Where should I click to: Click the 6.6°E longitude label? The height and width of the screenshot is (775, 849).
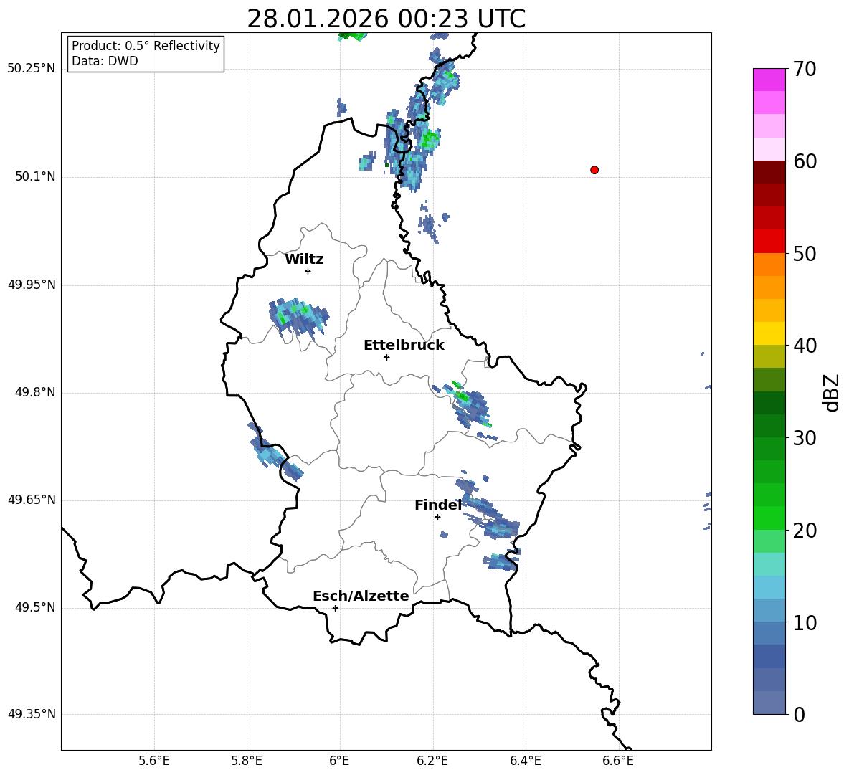point(618,761)
